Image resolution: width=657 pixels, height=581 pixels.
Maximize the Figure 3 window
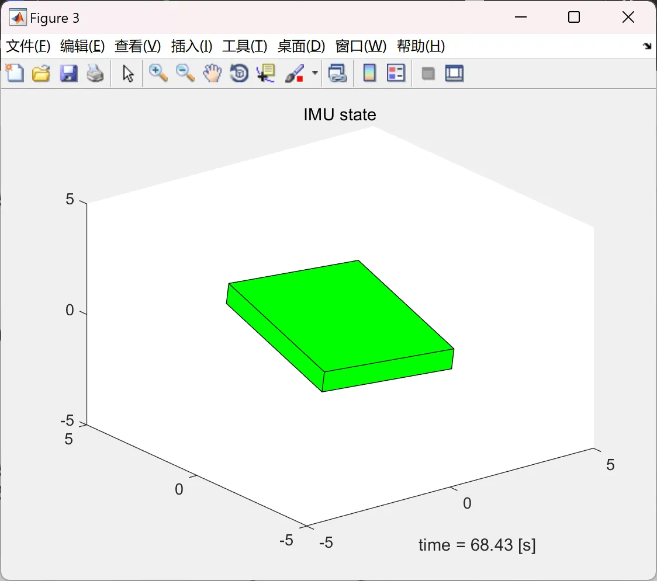tap(574, 17)
